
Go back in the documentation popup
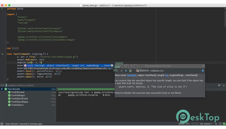tap(117, 71)
